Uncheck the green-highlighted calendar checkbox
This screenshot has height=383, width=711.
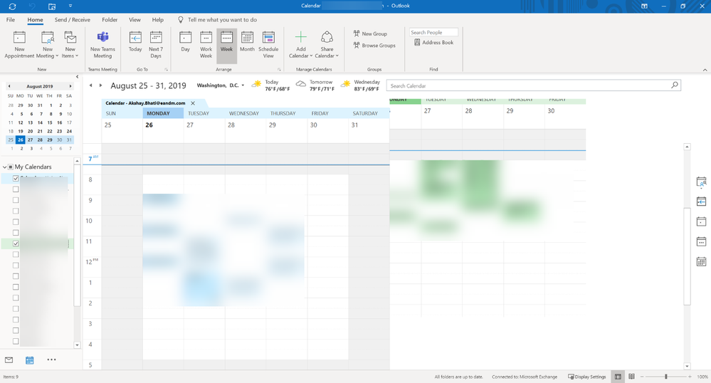click(16, 243)
